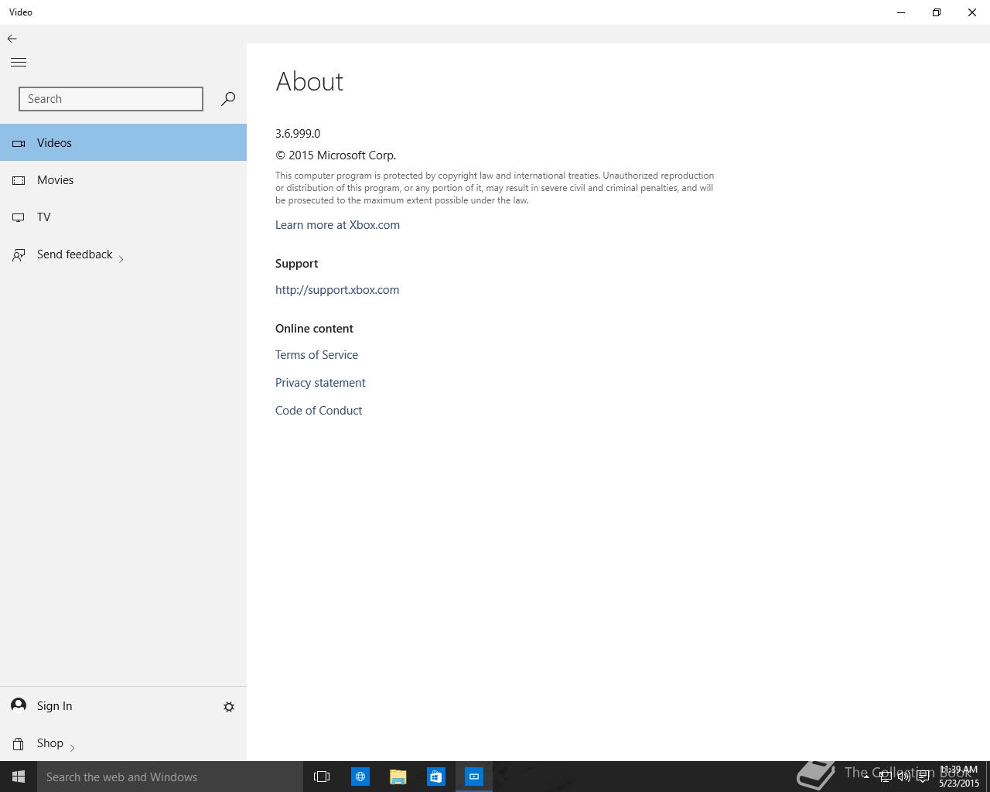
Task: Click the Videos camera icon
Action: 19,143
